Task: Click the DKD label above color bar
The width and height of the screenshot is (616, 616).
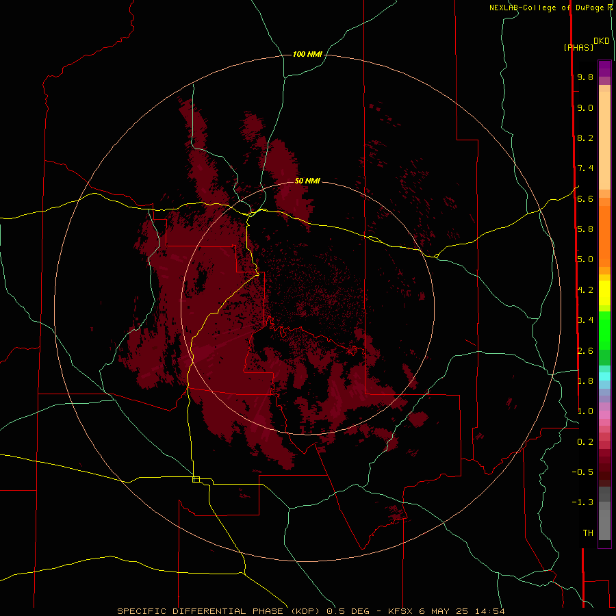Action: click(602, 41)
